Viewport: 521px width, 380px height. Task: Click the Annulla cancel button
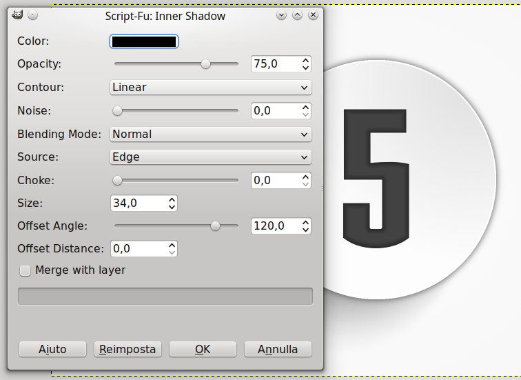click(x=278, y=349)
